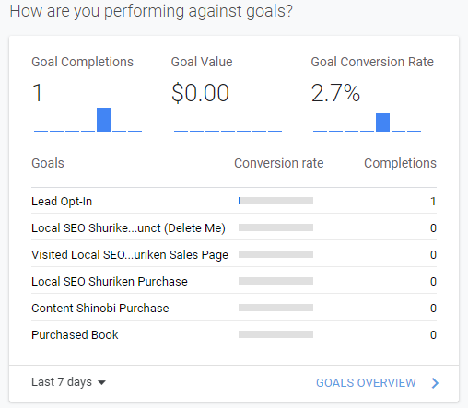The image size is (468, 408).
Task: Click the dropdown arrow next to Last 7 days
Action: pos(101,383)
